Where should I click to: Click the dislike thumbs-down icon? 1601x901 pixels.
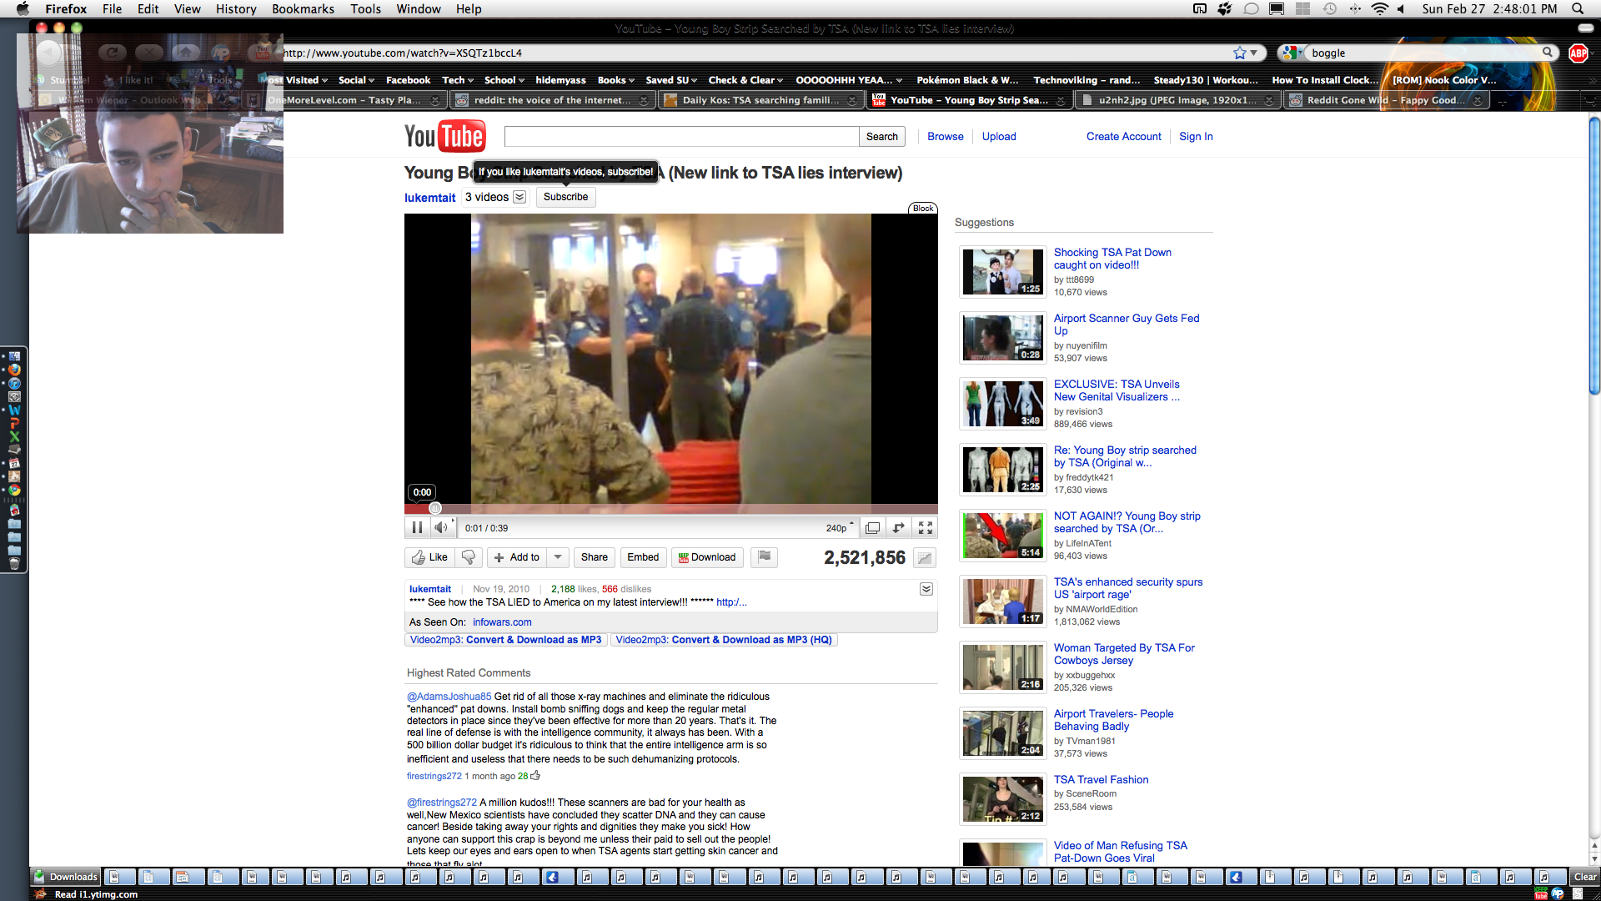[469, 557]
